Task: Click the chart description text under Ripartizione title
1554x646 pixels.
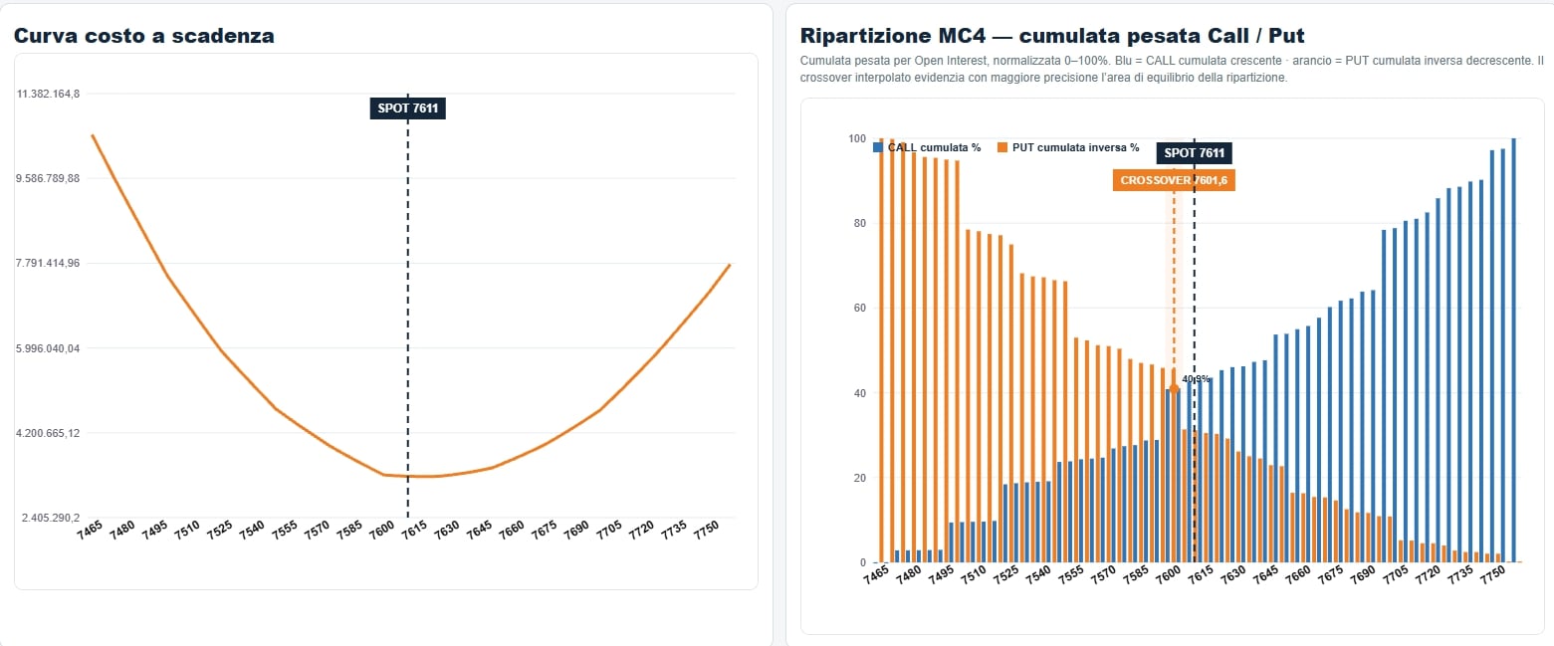Action: click(1172, 69)
